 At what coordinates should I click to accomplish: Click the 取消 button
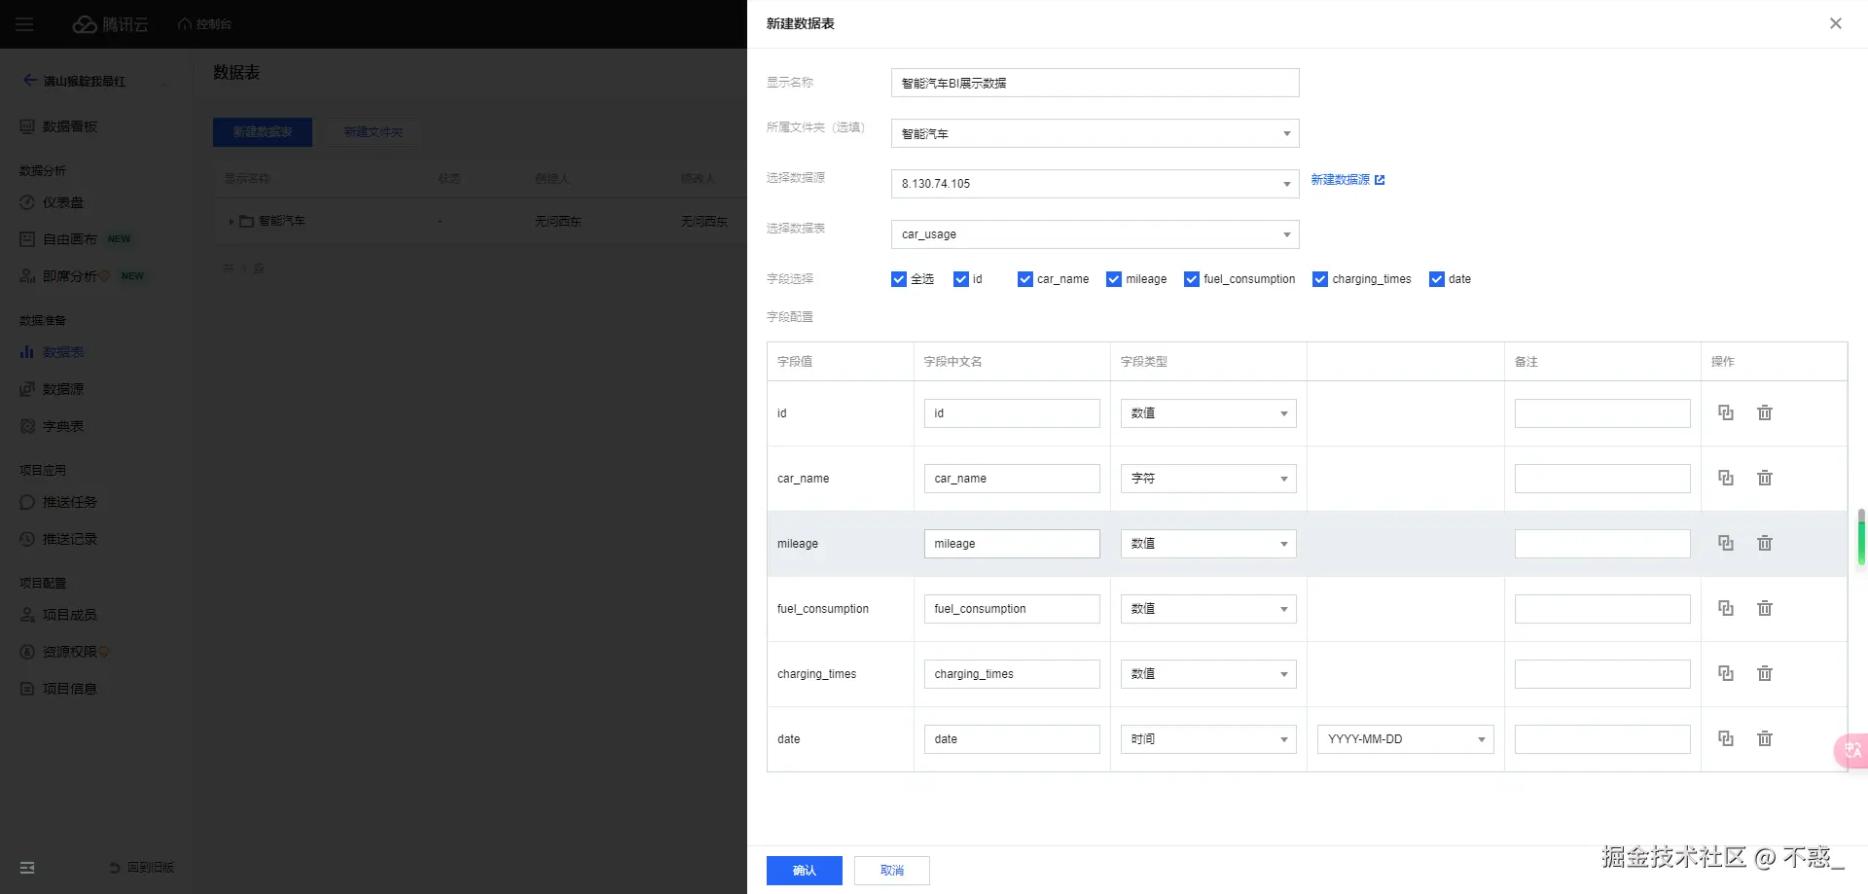pos(891,871)
